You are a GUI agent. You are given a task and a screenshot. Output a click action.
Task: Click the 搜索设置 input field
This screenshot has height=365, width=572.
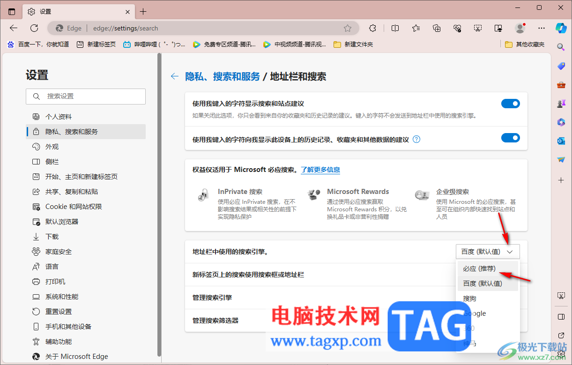pyautogui.click(x=86, y=96)
